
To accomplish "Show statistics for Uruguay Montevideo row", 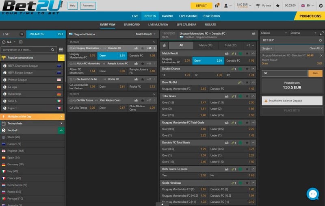I will 136,48.
